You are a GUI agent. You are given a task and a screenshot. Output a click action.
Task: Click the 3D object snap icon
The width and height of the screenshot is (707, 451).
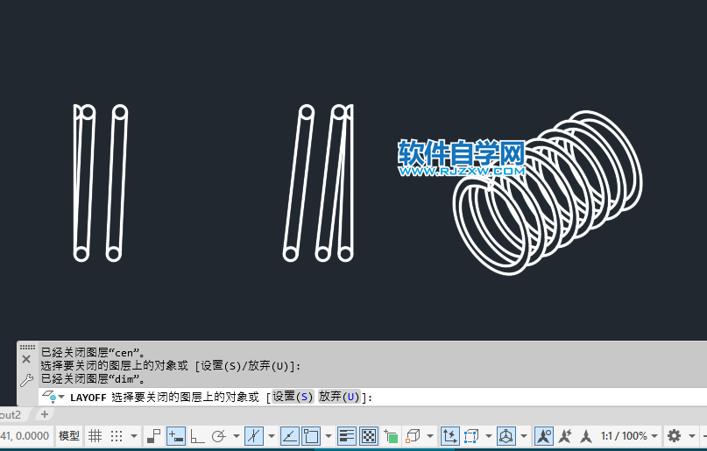tap(414, 435)
